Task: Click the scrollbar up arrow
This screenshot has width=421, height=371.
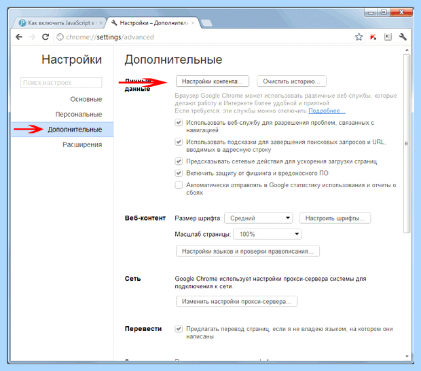Action: tap(407, 50)
